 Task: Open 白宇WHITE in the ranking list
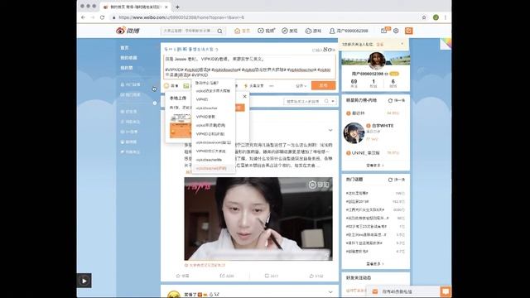click(x=383, y=126)
